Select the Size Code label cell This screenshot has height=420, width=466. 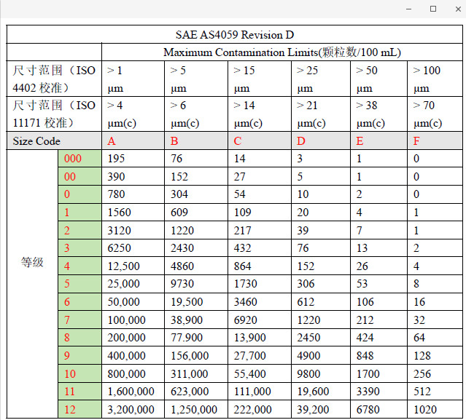36,141
